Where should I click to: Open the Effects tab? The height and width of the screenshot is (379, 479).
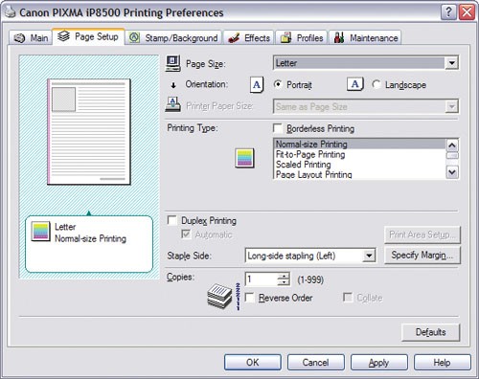tap(249, 38)
